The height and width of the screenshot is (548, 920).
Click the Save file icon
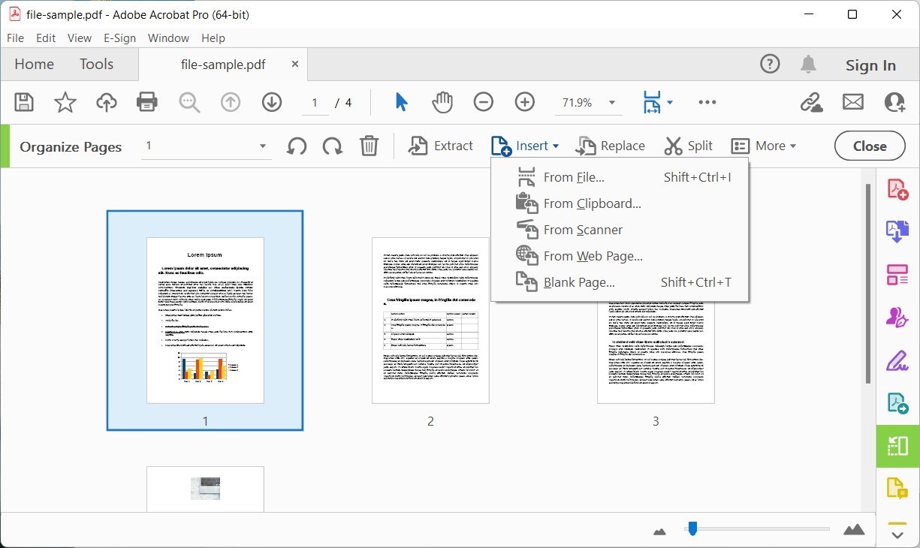tap(24, 103)
